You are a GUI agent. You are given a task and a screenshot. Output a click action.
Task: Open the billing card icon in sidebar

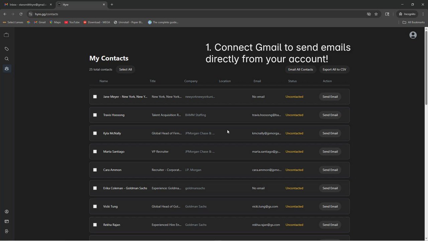point(6,221)
